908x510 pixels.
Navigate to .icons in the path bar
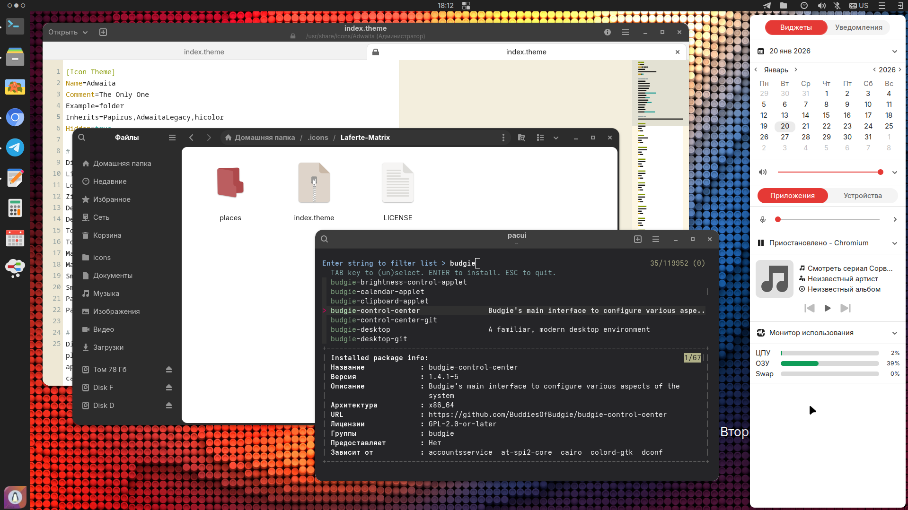(x=318, y=138)
